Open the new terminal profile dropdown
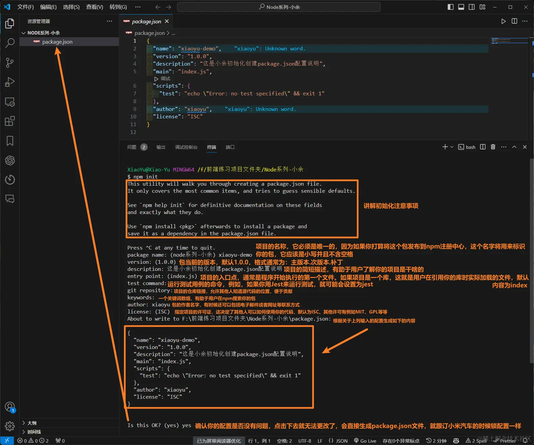 point(452,147)
